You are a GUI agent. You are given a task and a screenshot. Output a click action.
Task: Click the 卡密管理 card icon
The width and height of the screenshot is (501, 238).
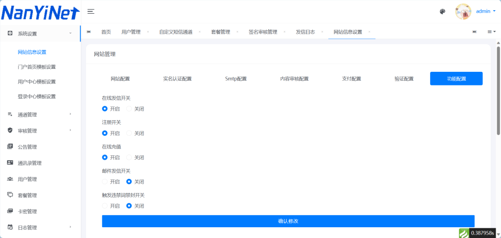10,211
